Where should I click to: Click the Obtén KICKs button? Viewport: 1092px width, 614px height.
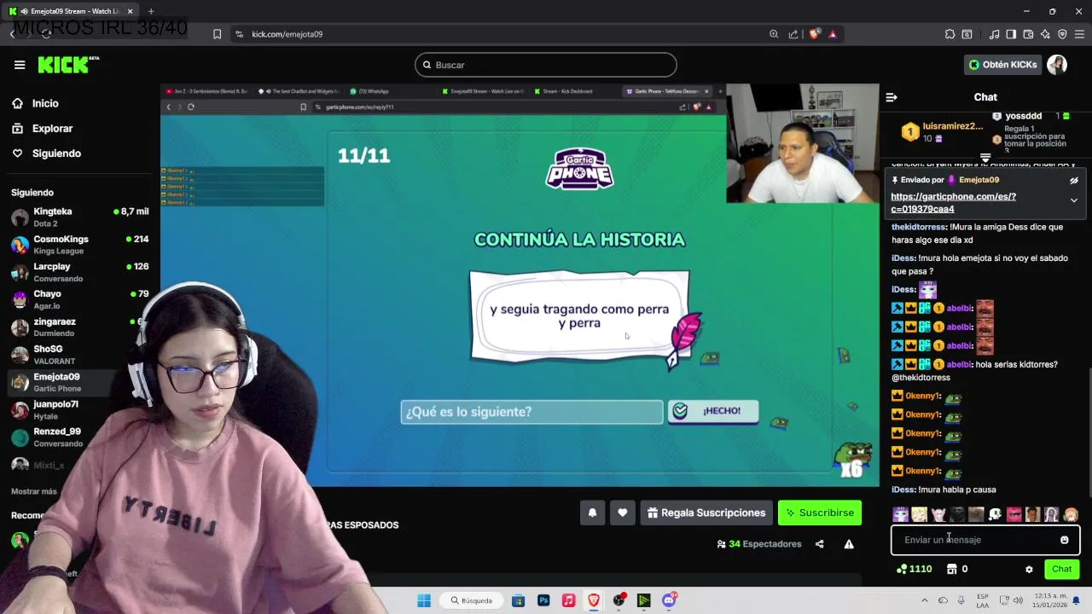[x=1002, y=65]
